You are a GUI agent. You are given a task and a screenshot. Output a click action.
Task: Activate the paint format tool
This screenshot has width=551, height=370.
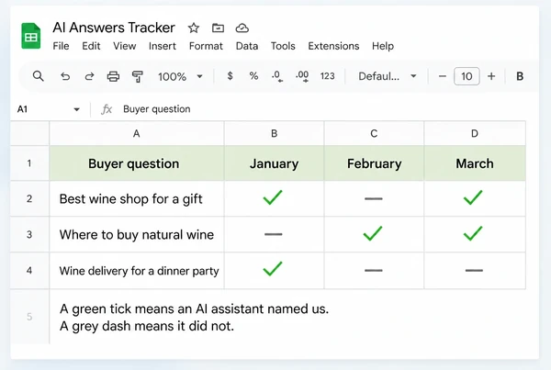[x=138, y=76]
